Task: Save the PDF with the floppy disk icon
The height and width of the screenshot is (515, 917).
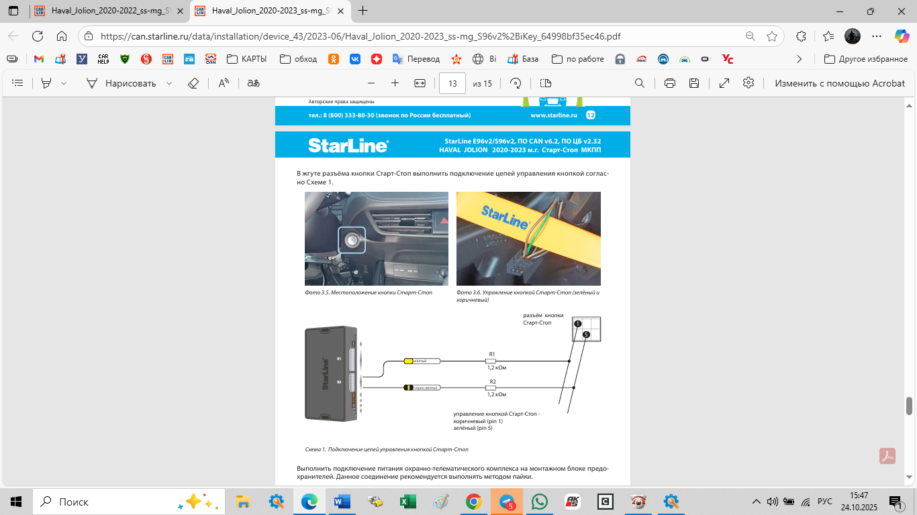Action: click(x=694, y=83)
